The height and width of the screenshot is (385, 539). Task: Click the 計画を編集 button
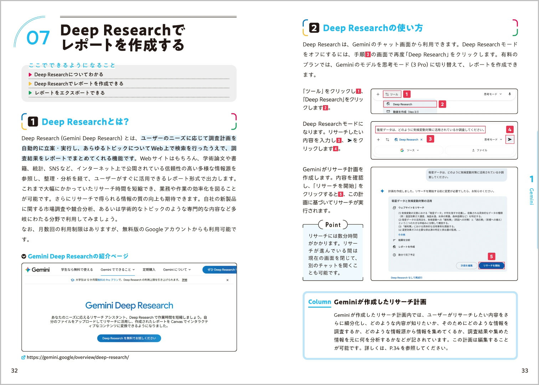pos(467,266)
